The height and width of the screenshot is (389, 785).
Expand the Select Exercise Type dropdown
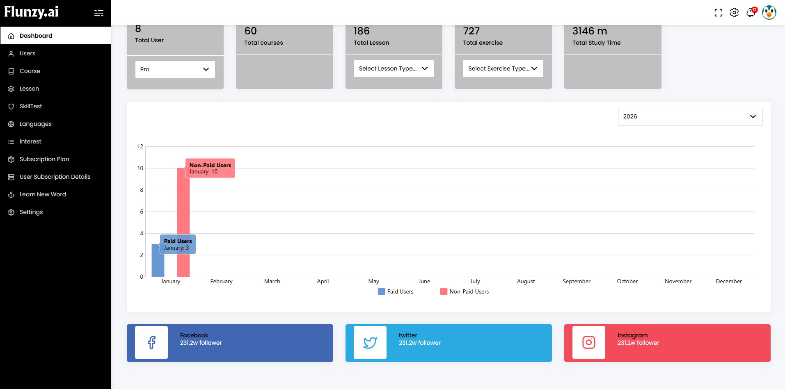[503, 68]
